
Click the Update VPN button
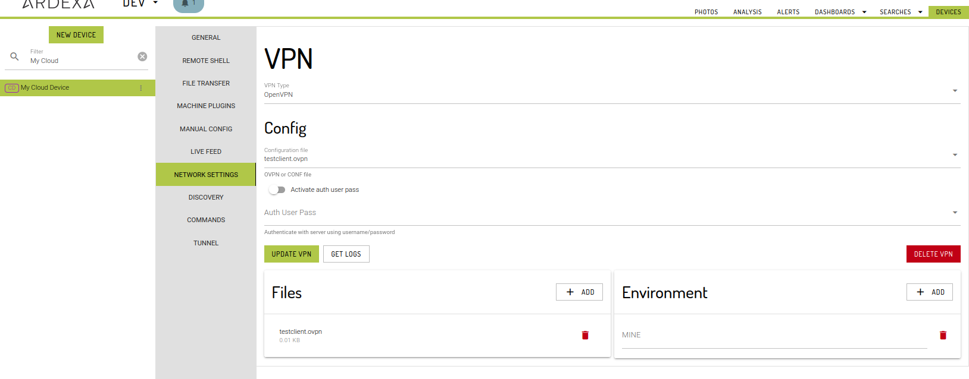tap(292, 254)
